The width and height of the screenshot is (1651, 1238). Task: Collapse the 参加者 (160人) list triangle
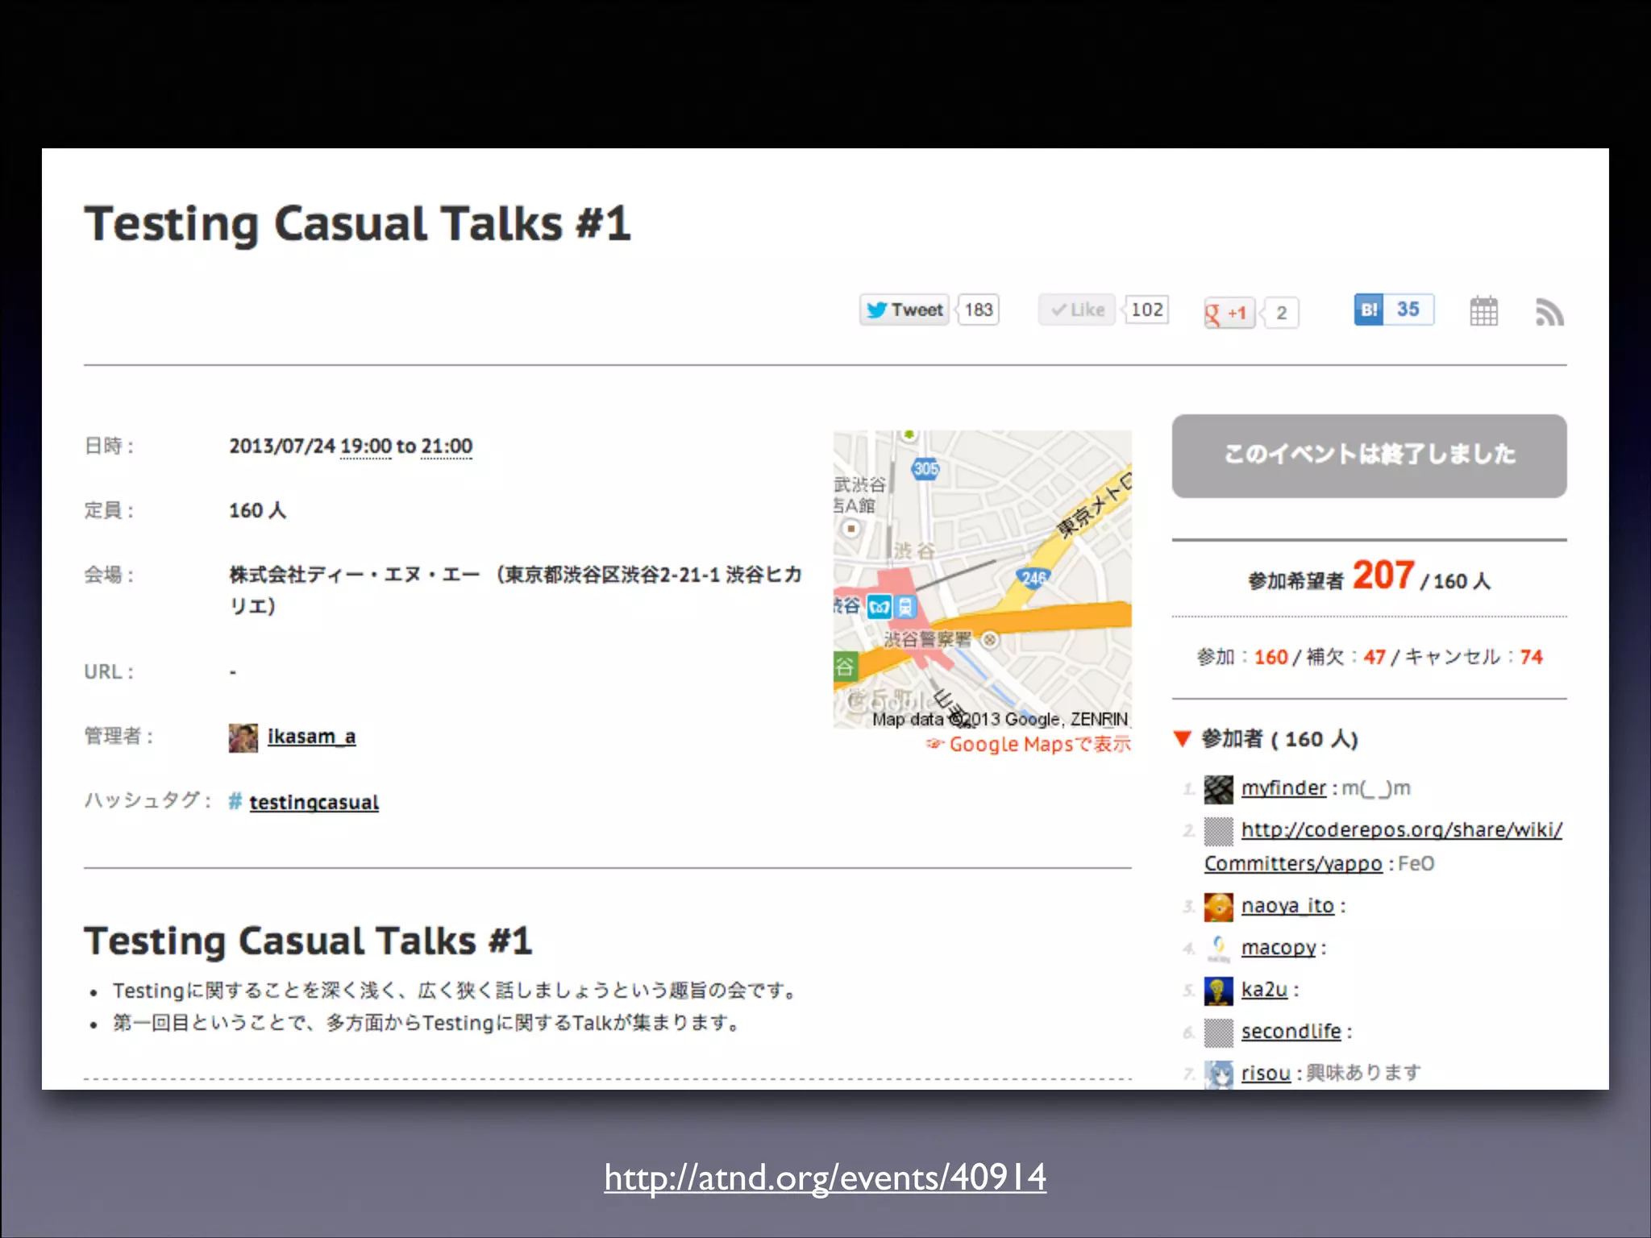1183,738
